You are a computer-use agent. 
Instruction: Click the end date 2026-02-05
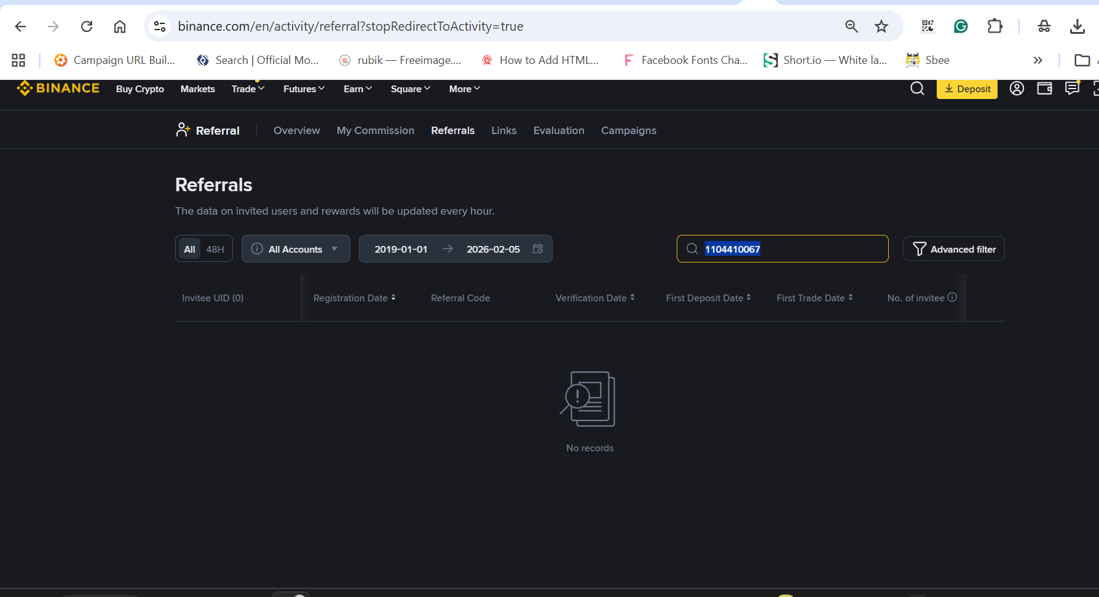(x=493, y=249)
